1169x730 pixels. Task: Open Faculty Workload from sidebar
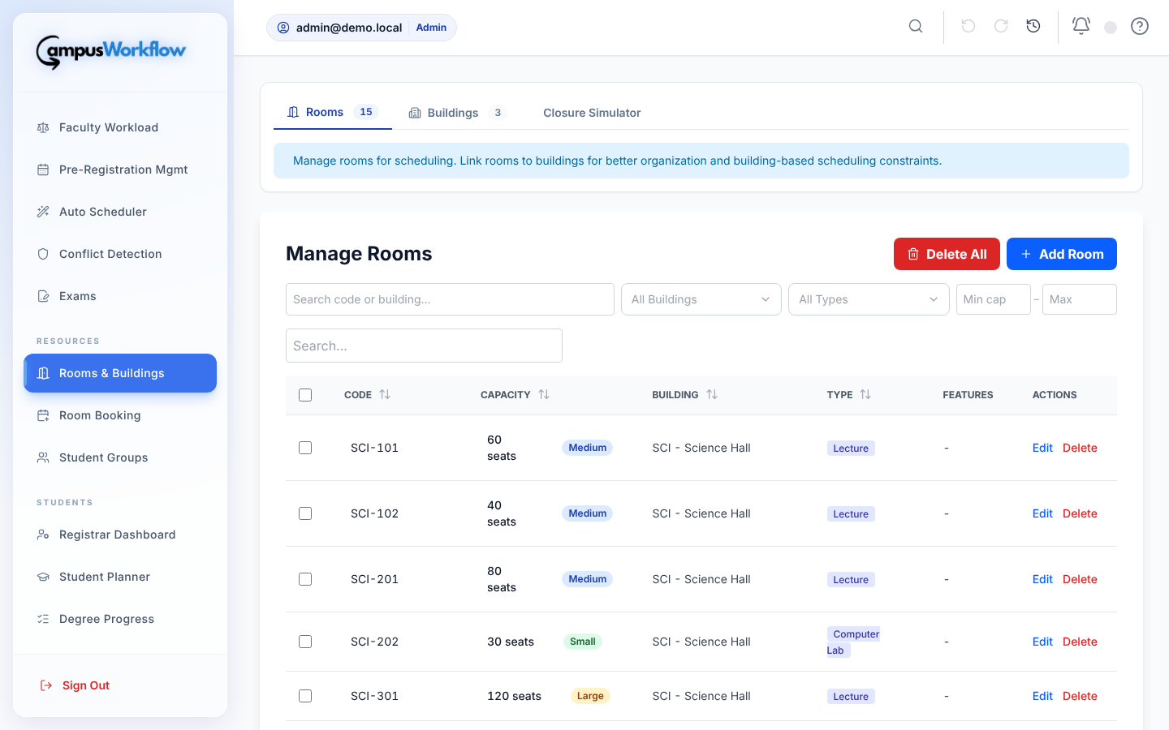(120, 127)
